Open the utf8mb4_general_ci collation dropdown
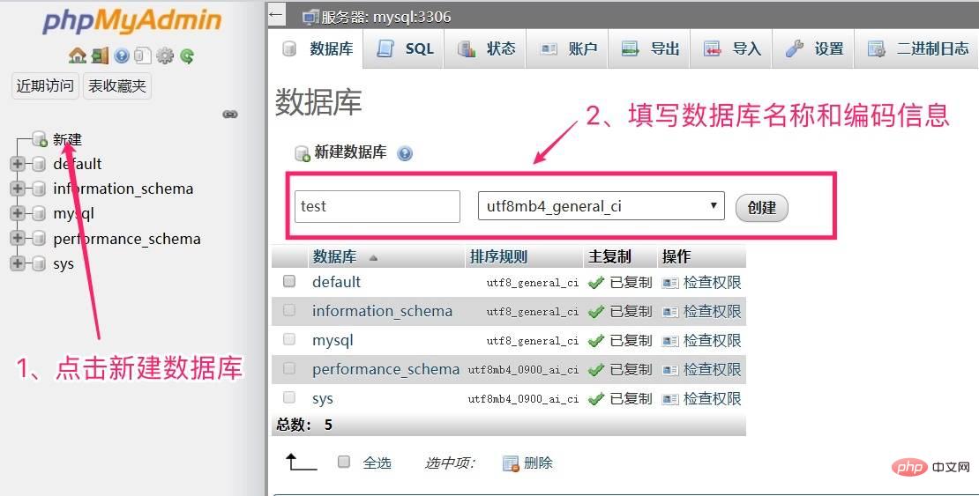 (602, 206)
